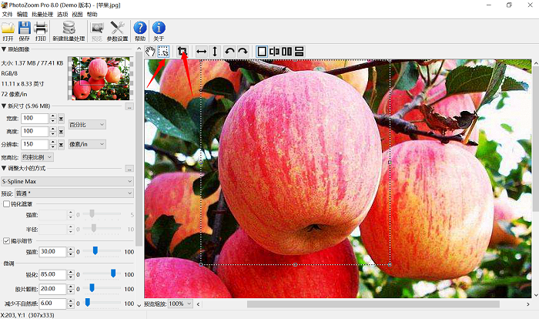This screenshot has width=539, height=319.
Task: Click the 保存 save icon
Action: point(25,31)
